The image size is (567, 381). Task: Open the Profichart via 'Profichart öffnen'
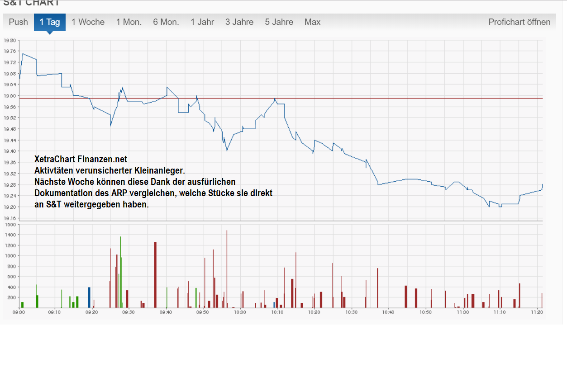click(x=519, y=21)
